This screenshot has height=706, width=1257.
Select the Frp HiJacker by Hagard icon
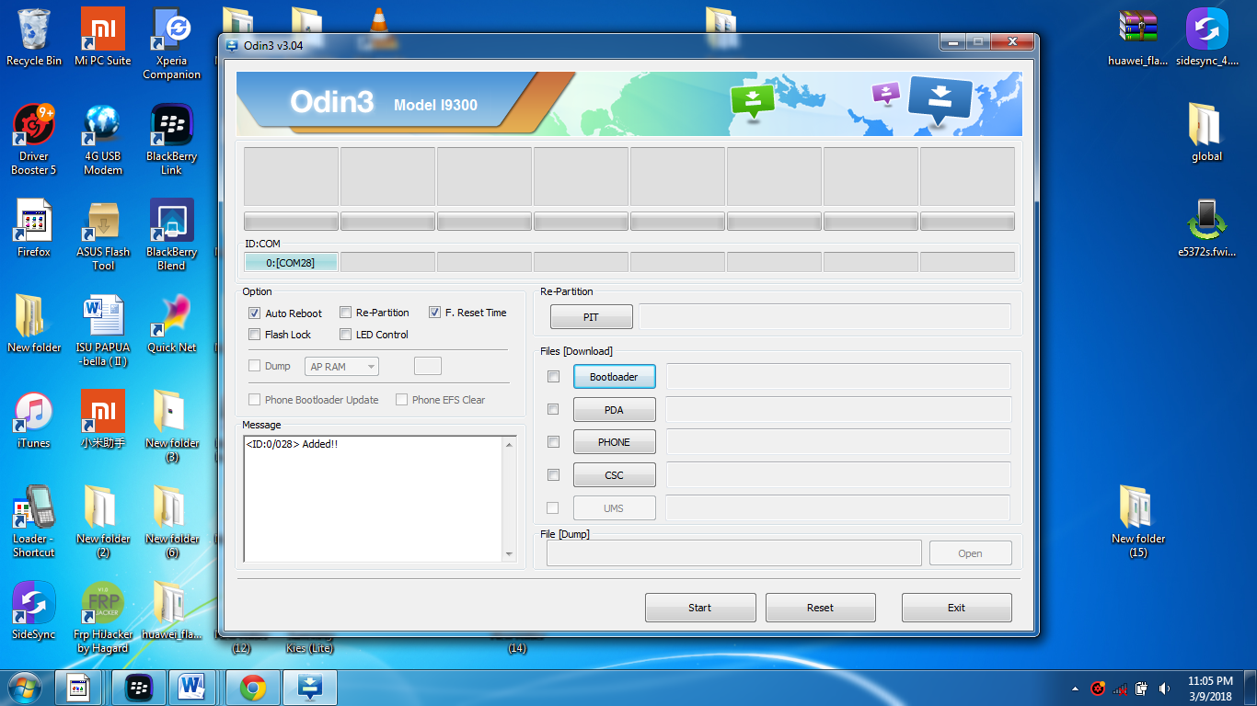coord(103,617)
